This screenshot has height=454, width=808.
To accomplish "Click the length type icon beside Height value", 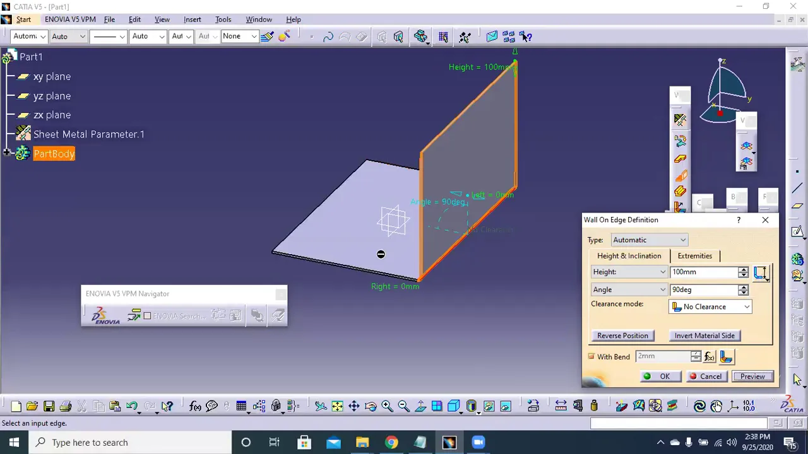I will point(760,272).
